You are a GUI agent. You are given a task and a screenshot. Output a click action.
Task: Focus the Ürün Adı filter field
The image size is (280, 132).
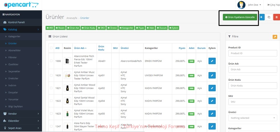point(253,70)
